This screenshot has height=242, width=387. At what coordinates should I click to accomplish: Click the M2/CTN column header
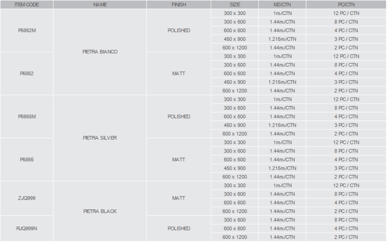(x=282, y=4)
